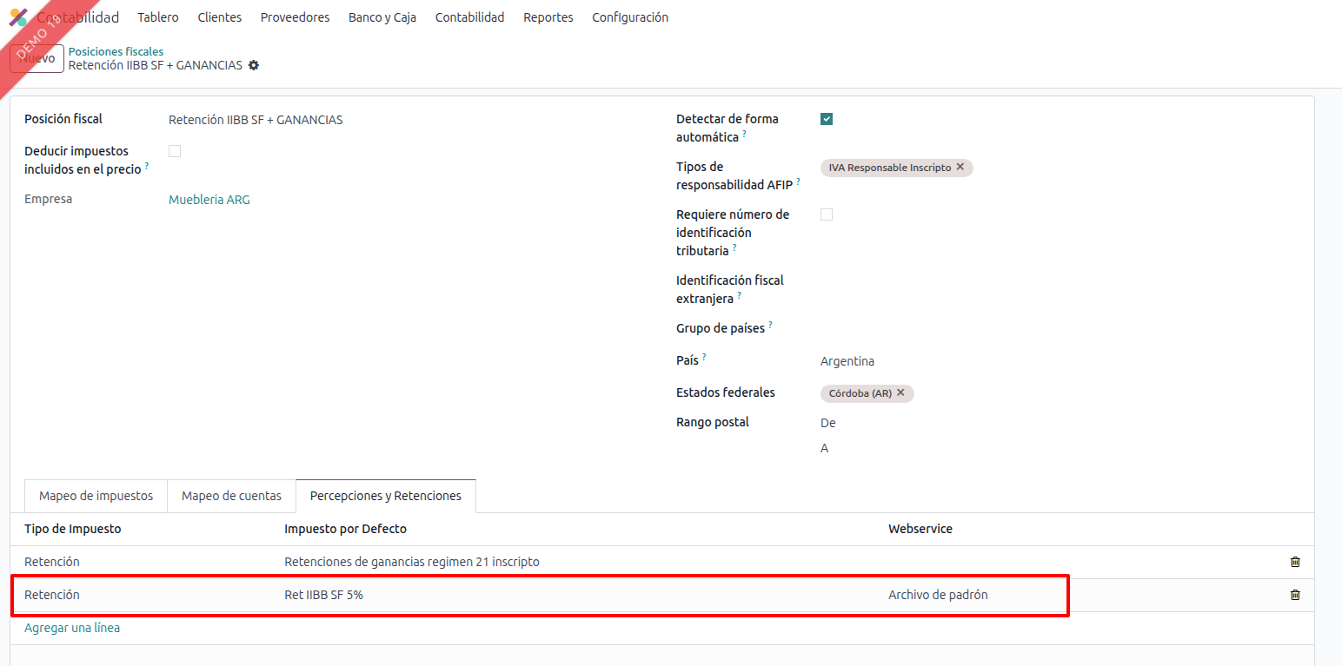Click the Posición fiscal name field

coord(348,120)
